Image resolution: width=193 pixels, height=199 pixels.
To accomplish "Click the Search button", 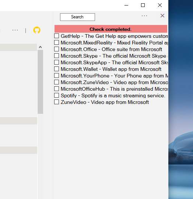I will pos(77,17).
